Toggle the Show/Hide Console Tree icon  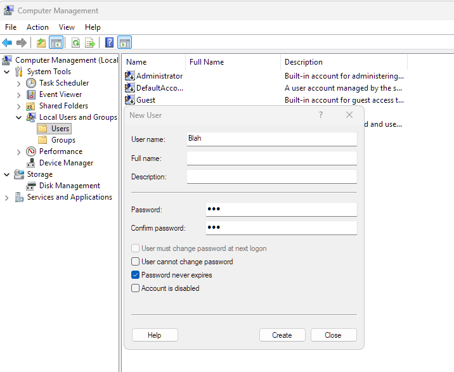(56, 43)
